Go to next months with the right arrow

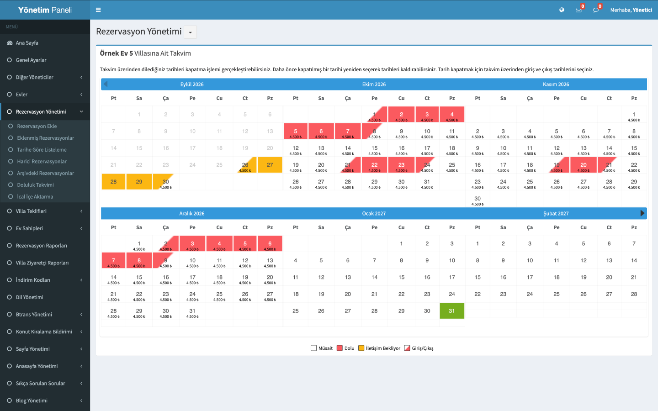[x=642, y=213]
